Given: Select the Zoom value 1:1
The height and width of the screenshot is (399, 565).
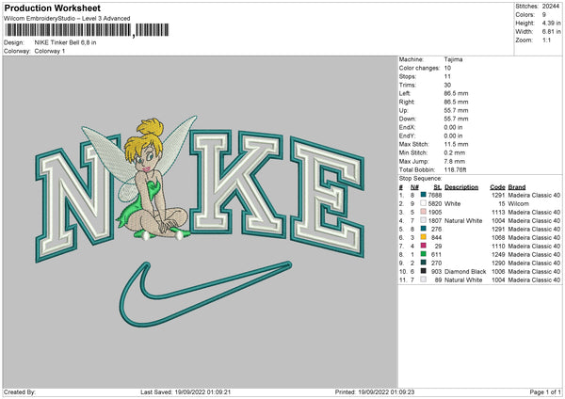Looking at the screenshot, I should click(x=546, y=40).
